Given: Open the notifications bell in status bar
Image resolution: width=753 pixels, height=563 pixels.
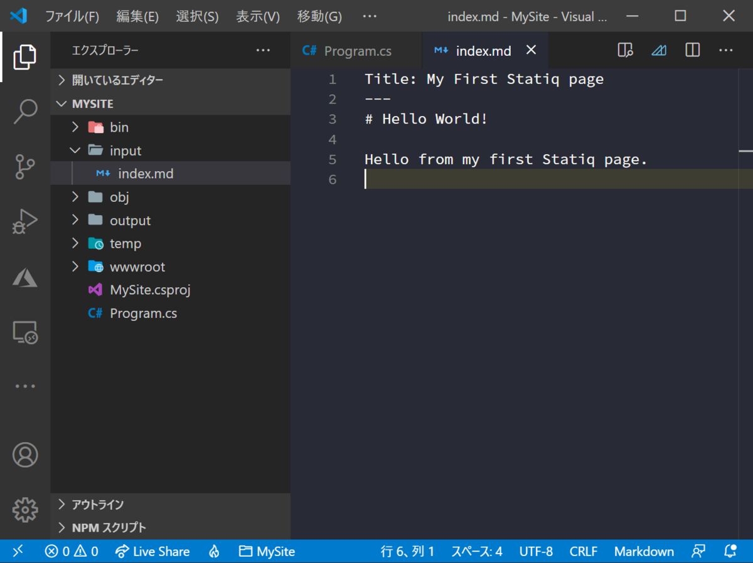Looking at the screenshot, I should point(730,552).
